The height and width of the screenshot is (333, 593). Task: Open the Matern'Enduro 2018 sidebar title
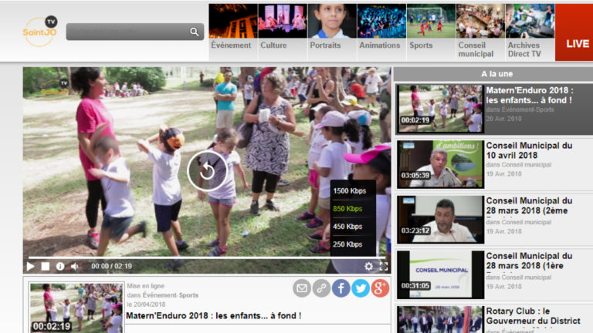(x=530, y=95)
